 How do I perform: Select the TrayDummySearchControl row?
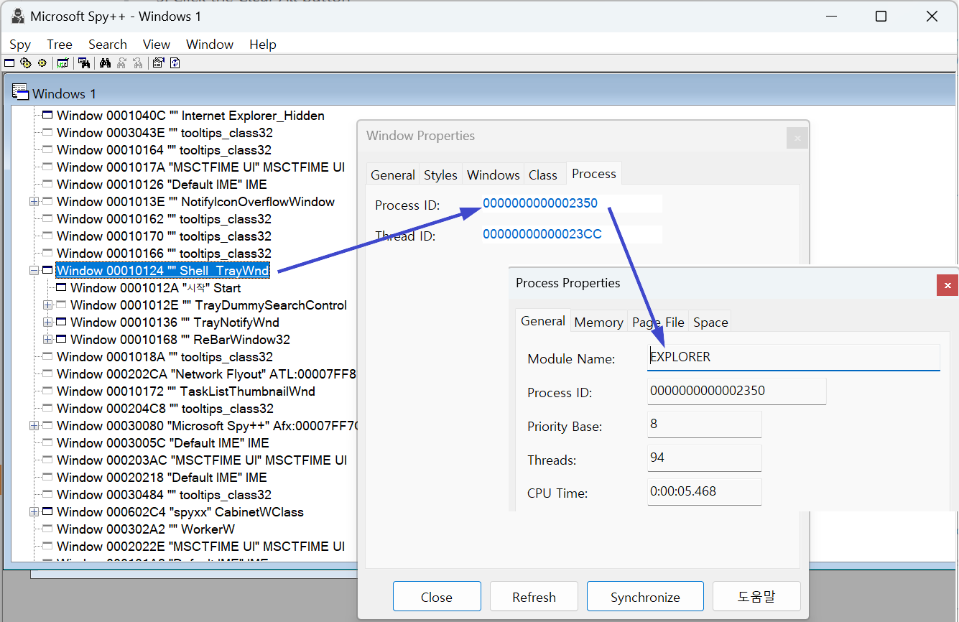pos(208,305)
